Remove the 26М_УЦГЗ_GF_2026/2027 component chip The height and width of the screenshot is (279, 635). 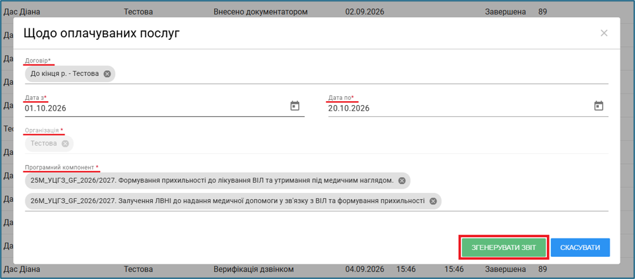point(433,201)
